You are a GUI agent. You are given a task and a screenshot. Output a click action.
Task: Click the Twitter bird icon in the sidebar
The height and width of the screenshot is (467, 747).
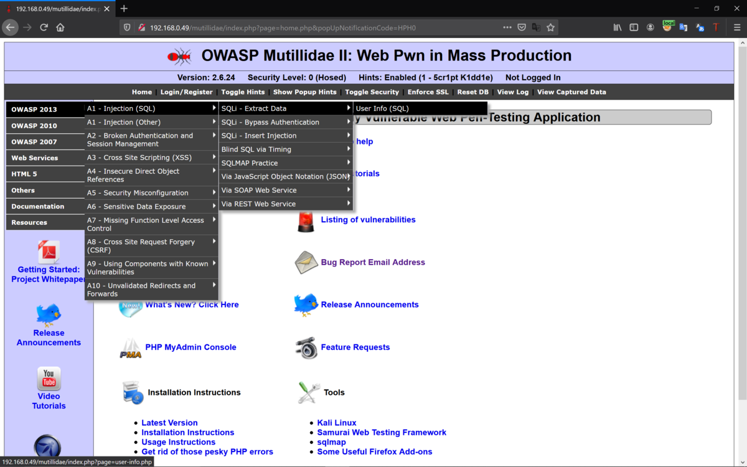pos(49,315)
